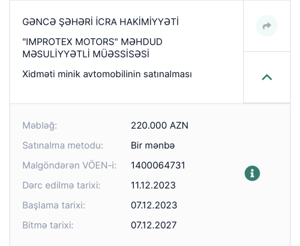Click the Dərc edilmə tarixi label

[61, 186]
